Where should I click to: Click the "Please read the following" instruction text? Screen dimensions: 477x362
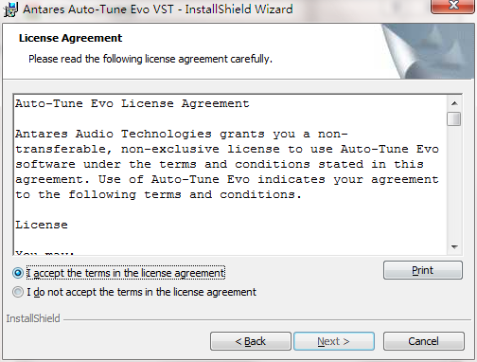tap(150, 59)
